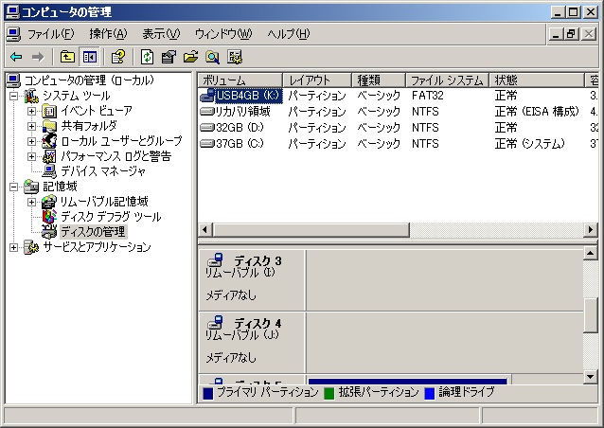Click the ディスク デフラグ ツール icon
The image size is (604, 428).
point(49,217)
